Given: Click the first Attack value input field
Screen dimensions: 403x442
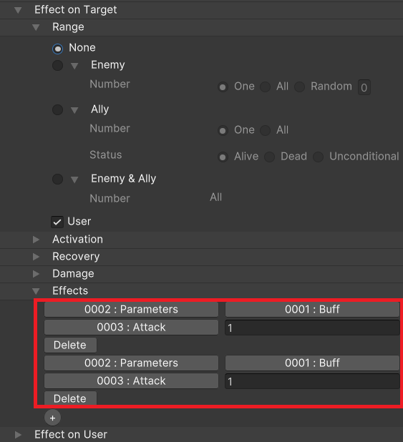Looking at the screenshot, I should click(x=312, y=328).
